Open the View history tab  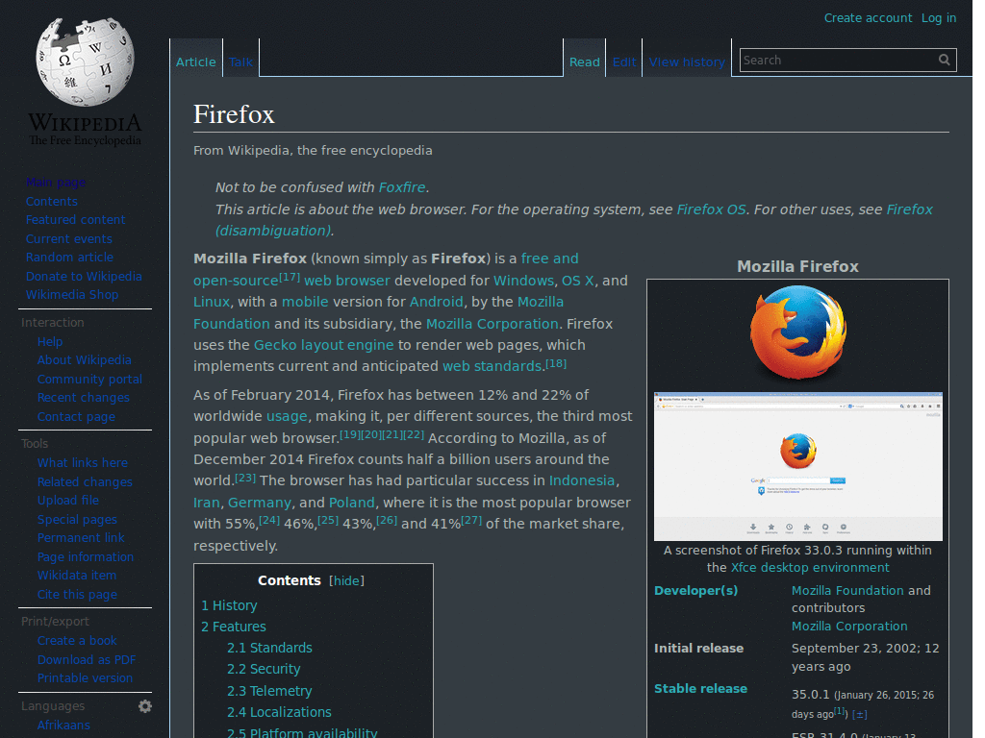pos(687,61)
